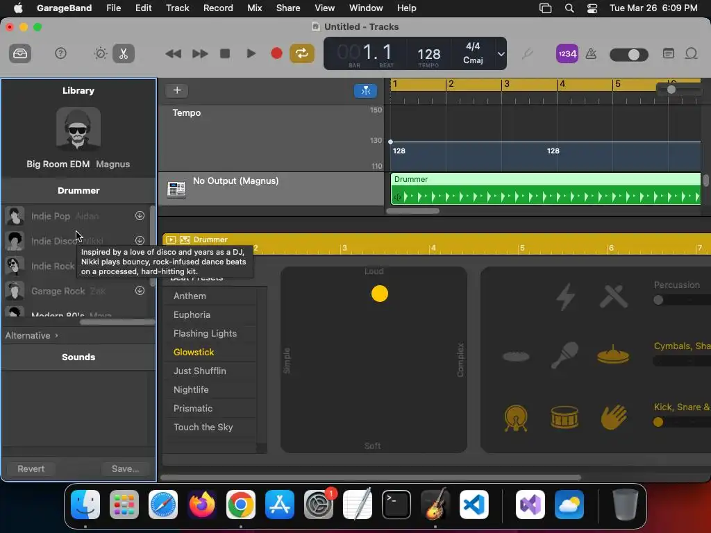Toggle the snare drum instrument icon
Viewport: 711px width, 533px height.
[564, 417]
